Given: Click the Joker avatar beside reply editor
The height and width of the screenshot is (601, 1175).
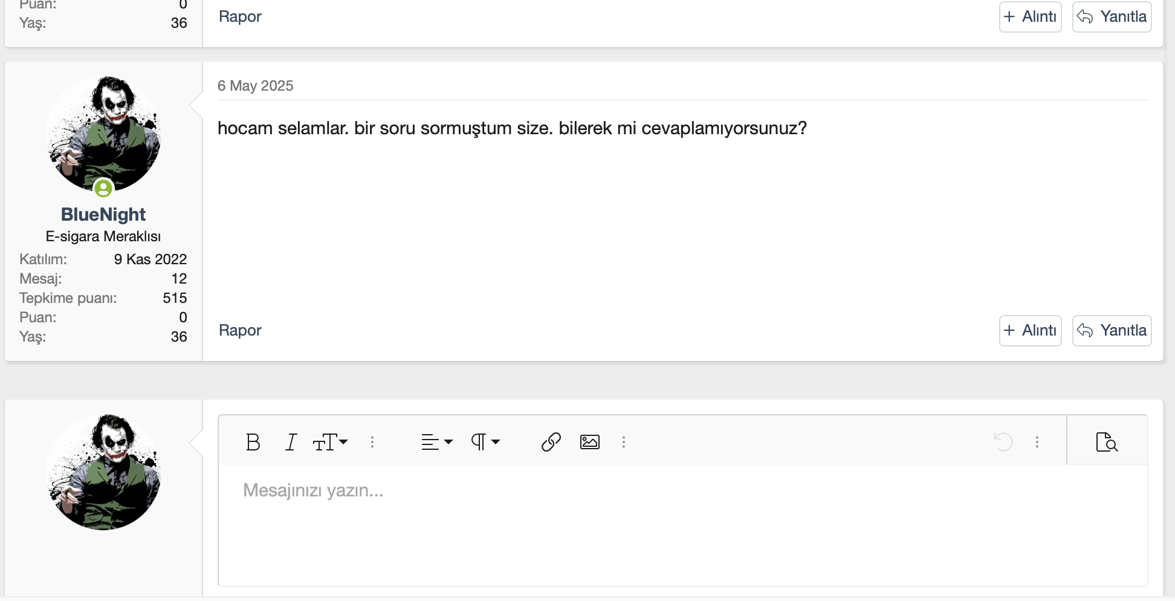Looking at the screenshot, I should point(103,472).
